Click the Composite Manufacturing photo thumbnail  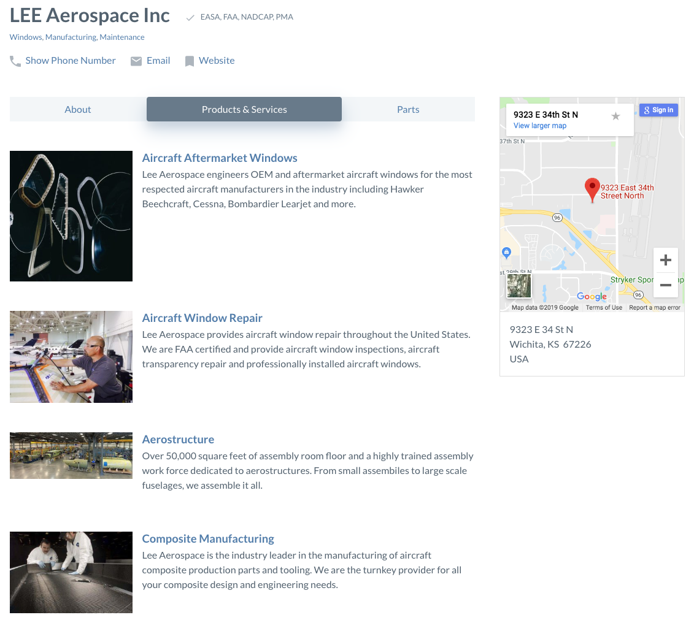(x=71, y=572)
